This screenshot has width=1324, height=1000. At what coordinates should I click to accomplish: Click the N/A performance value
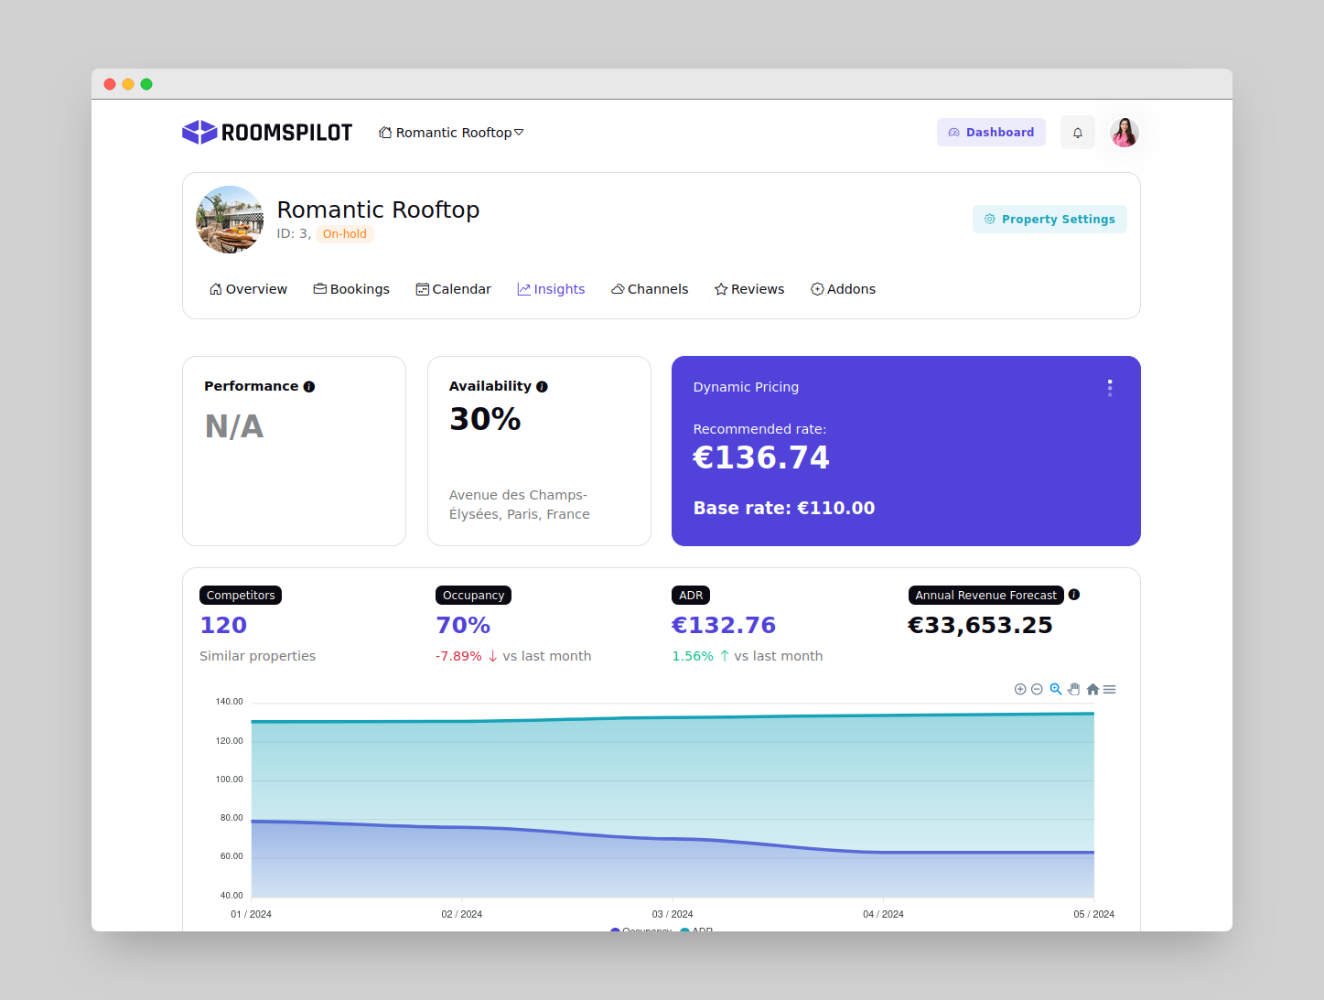click(234, 426)
